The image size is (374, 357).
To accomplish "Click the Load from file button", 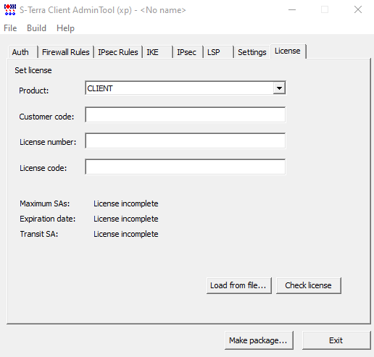I will 239,285.
